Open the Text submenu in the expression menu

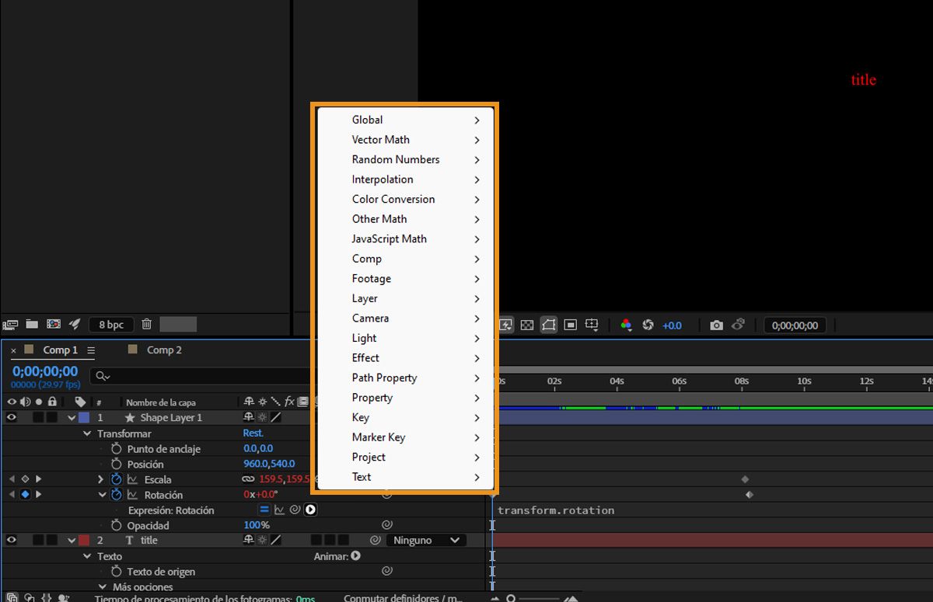pos(362,477)
